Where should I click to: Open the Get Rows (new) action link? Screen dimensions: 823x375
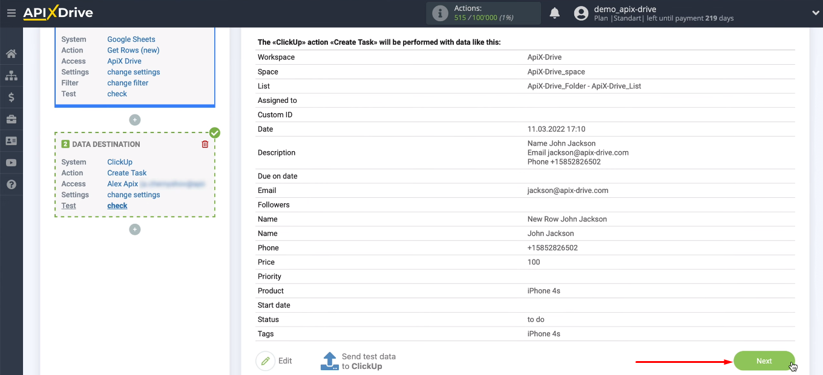tap(133, 50)
